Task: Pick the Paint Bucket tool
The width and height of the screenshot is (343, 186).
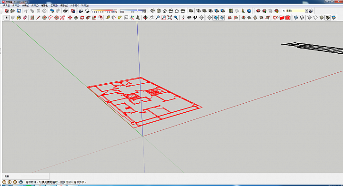Action: coord(19,18)
